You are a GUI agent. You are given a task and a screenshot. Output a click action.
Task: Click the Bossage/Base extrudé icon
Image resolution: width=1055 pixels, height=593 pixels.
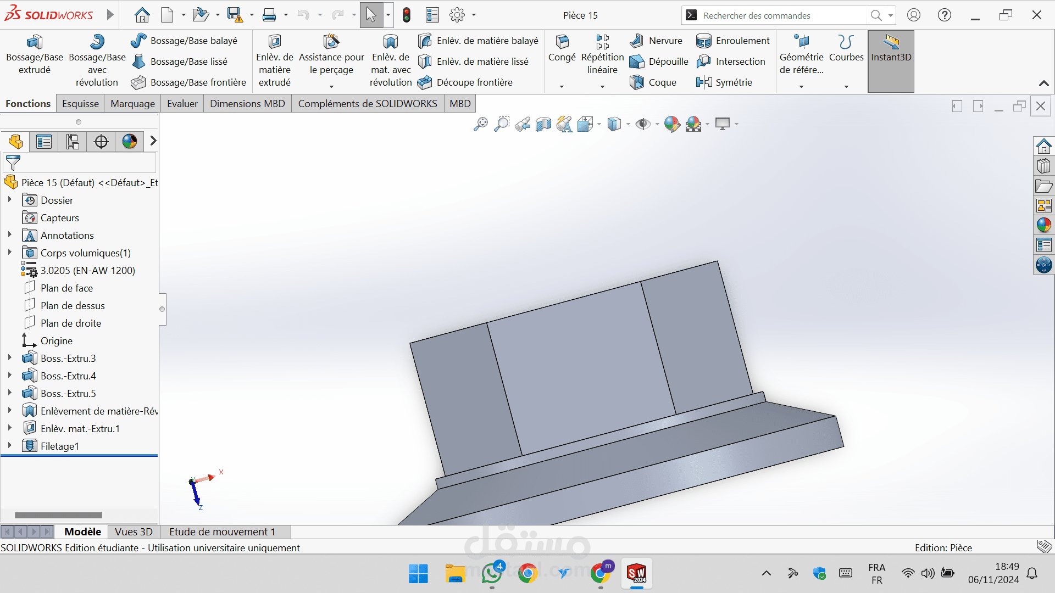coord(34,42)
